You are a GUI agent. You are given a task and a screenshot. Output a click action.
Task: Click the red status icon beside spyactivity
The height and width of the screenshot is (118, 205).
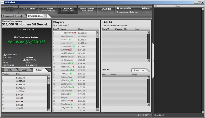75,33
